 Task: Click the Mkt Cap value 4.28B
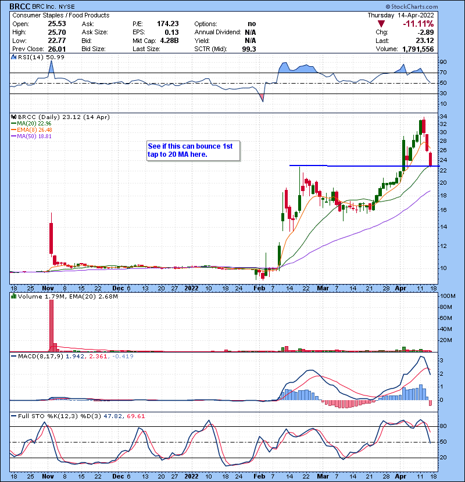click(x=170, y=41)
